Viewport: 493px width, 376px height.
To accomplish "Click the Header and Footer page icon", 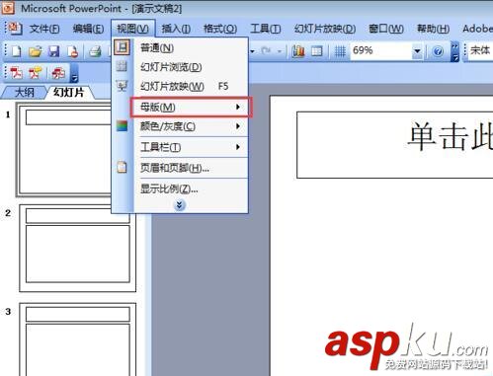I will tap(122, 167).
